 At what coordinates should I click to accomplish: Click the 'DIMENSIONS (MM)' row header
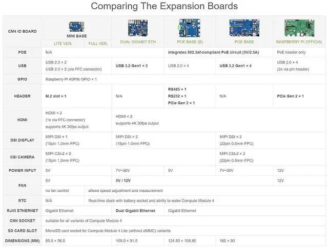pyautogui.click(x=22, y=241)
